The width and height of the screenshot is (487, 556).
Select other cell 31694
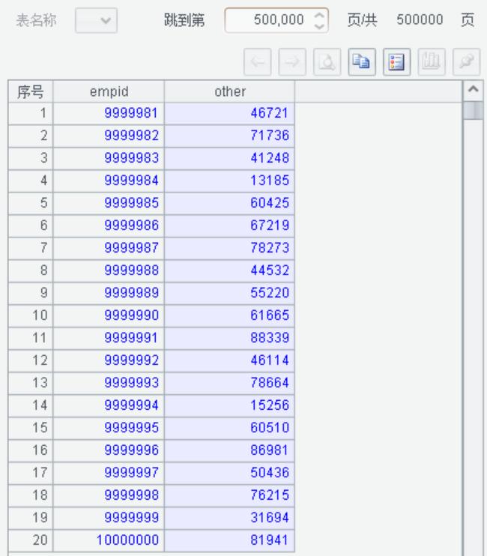(230, 518)
